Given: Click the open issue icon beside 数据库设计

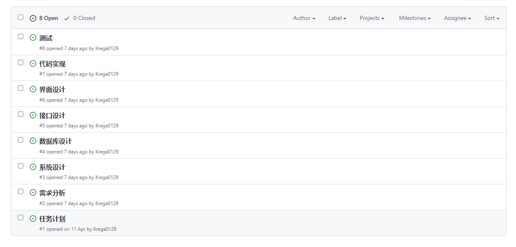Looking at the screenshot, I should pos(33,141).
